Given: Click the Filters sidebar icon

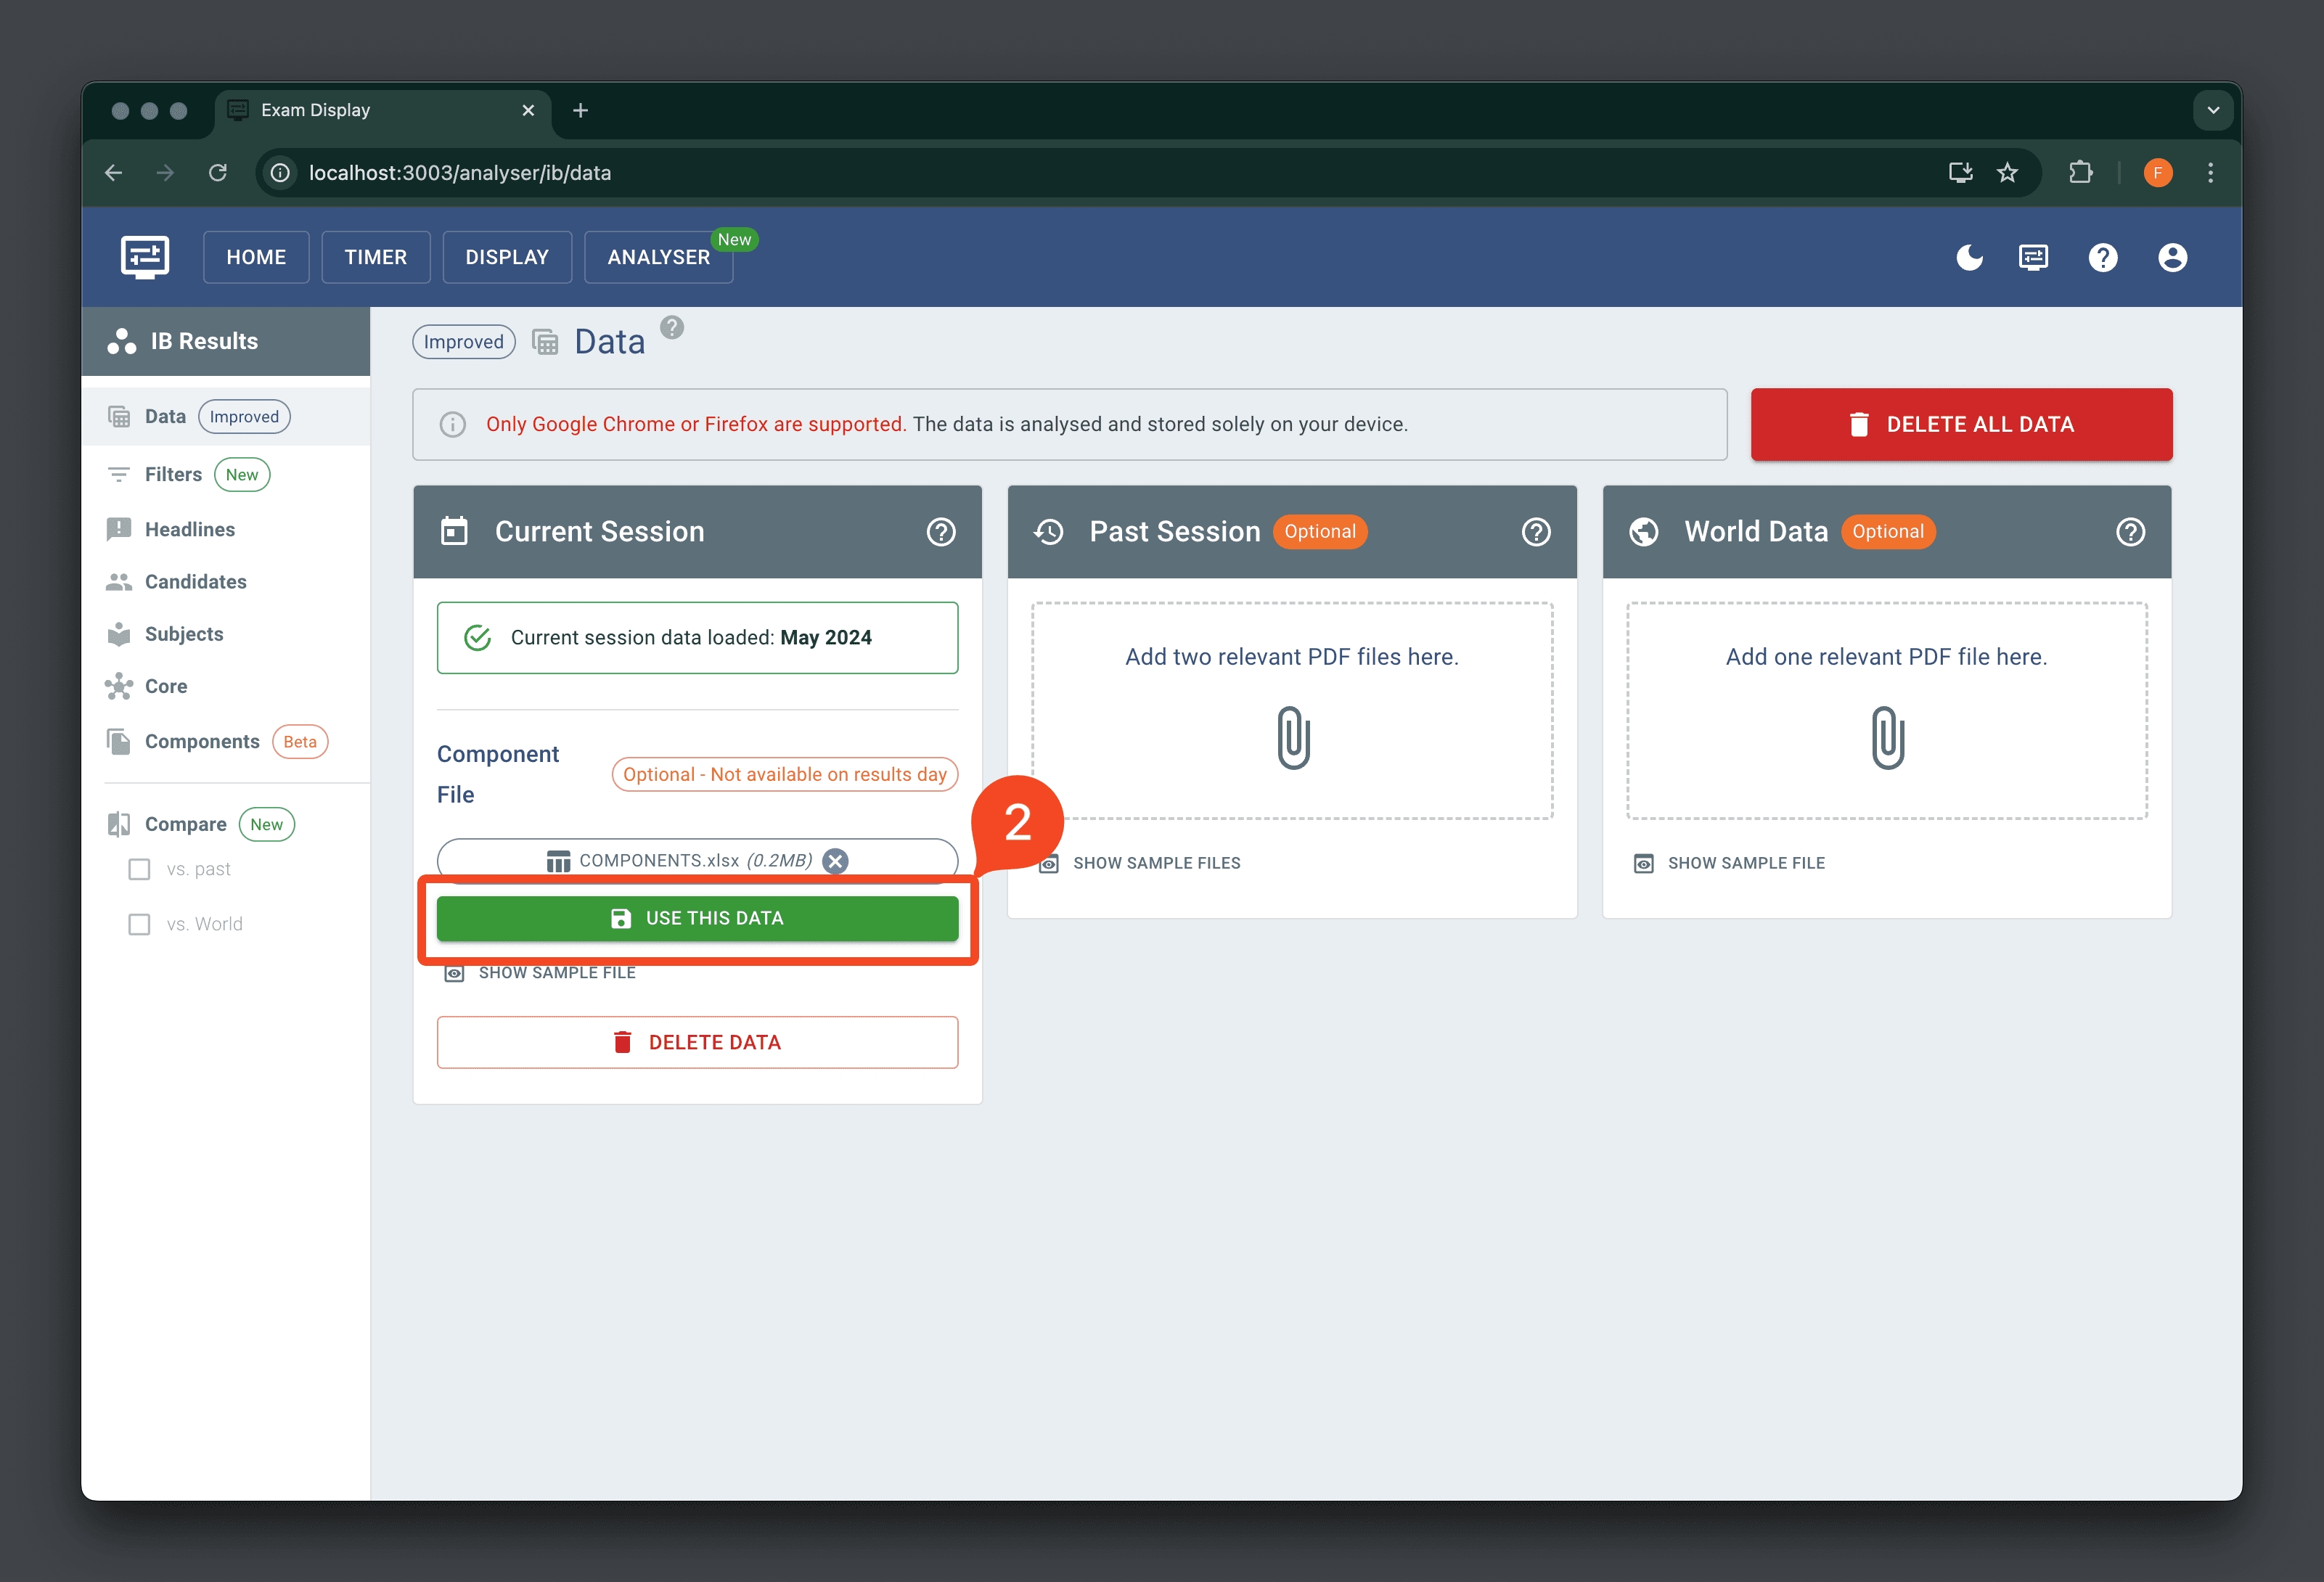Looking at the screenshot, I should pos(122,472).
